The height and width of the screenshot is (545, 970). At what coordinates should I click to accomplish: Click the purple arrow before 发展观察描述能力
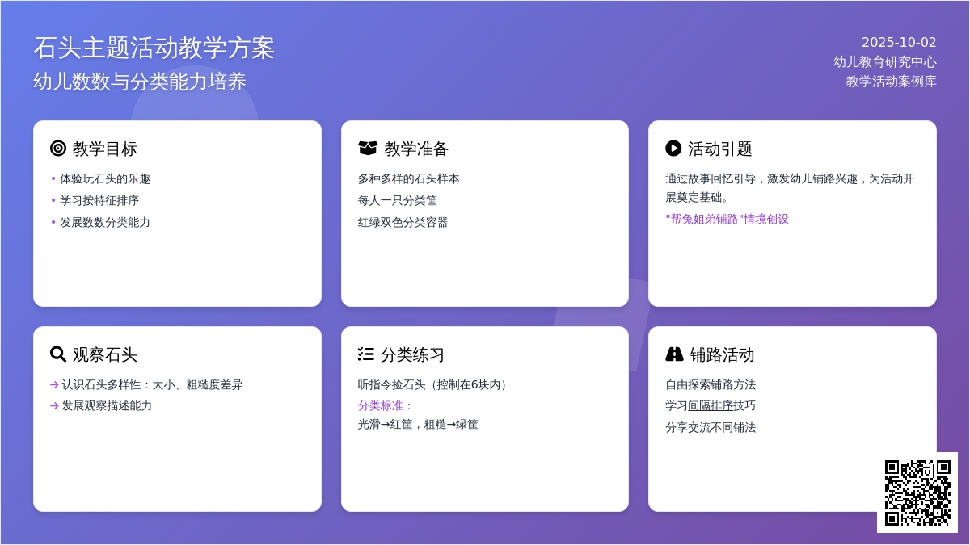[54, 406]
